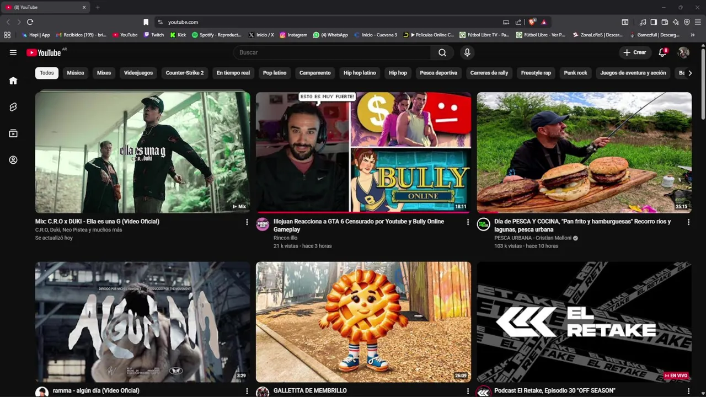
Task: Open the fishing and burgers video thumbnail
Action: pos(584,152)
